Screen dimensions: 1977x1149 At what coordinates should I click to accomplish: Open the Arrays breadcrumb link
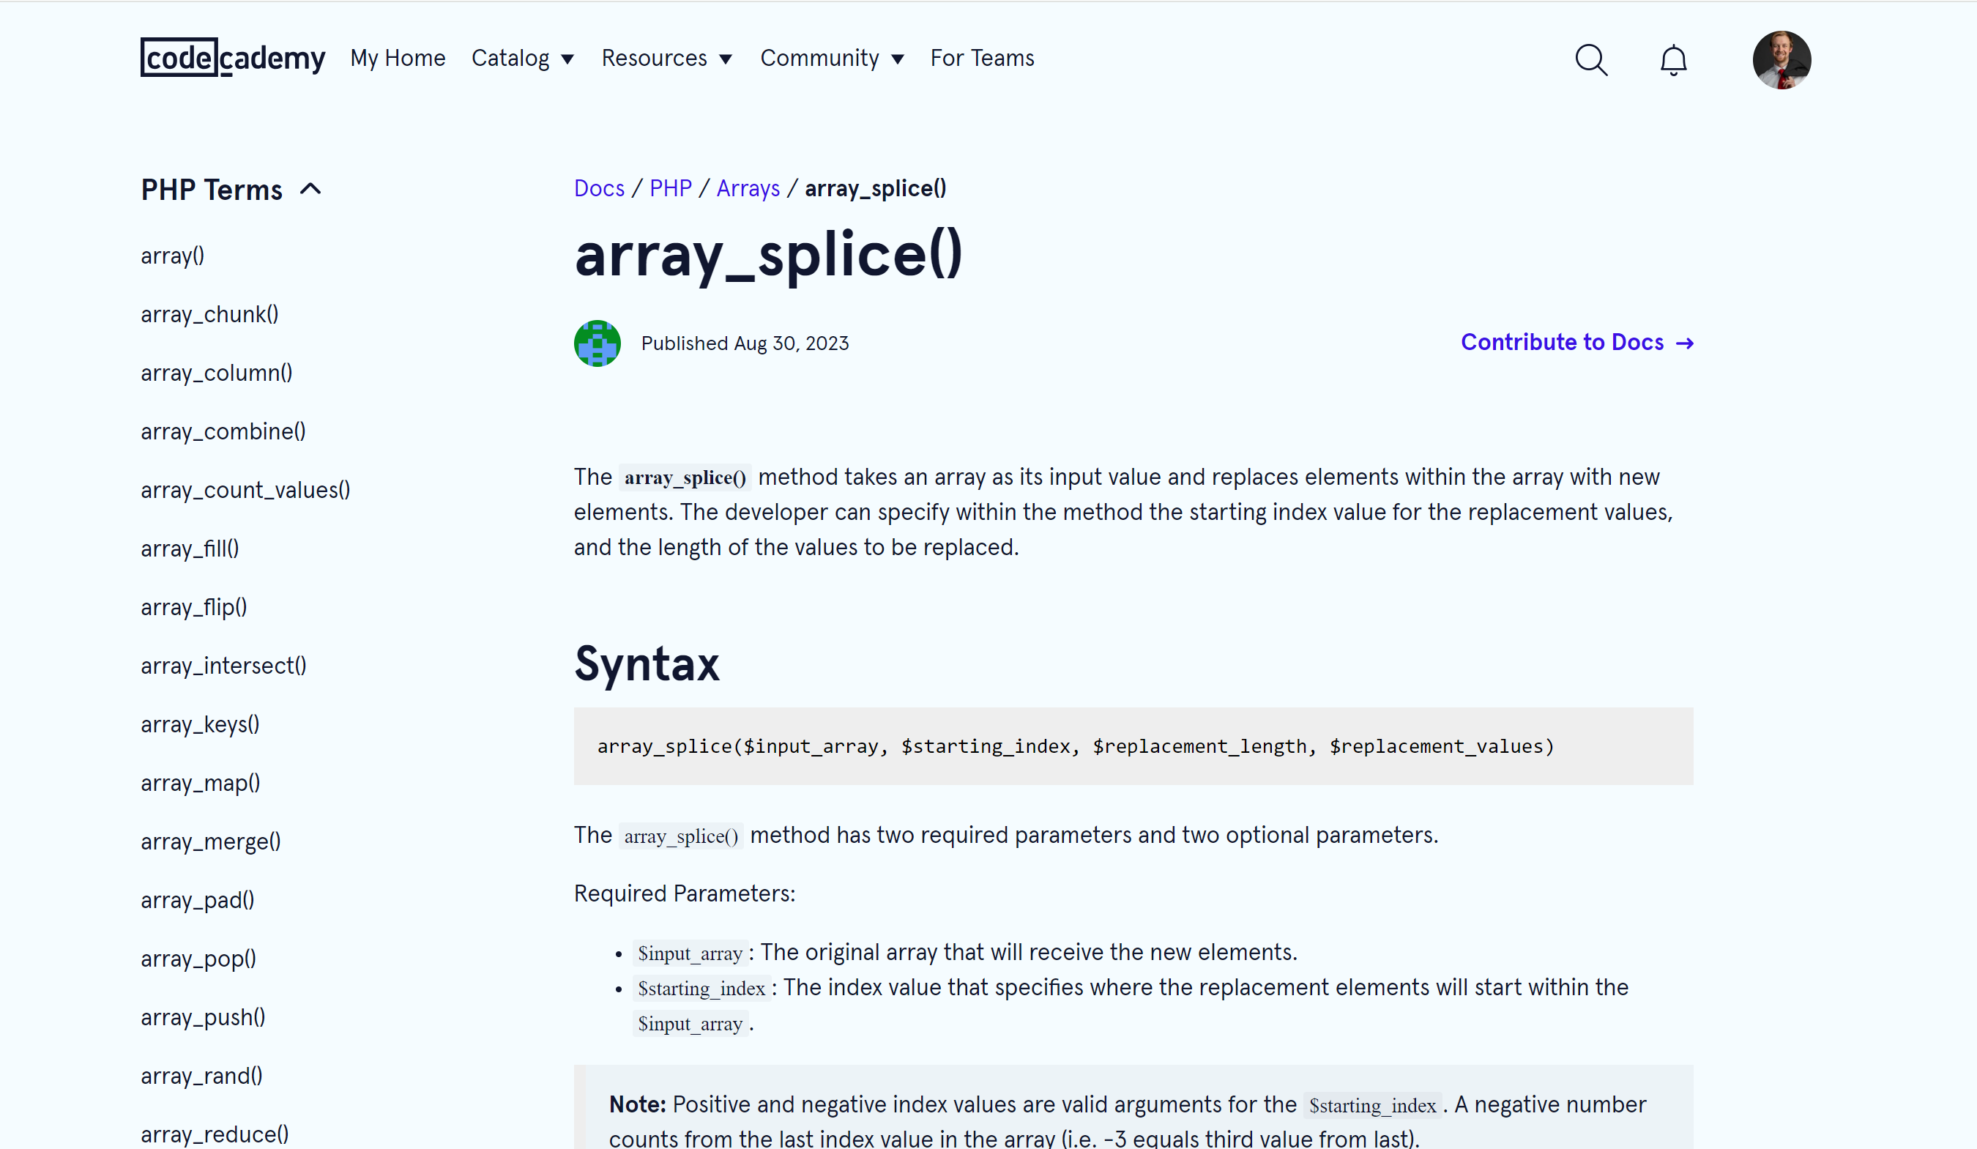(x=748, y=187)
